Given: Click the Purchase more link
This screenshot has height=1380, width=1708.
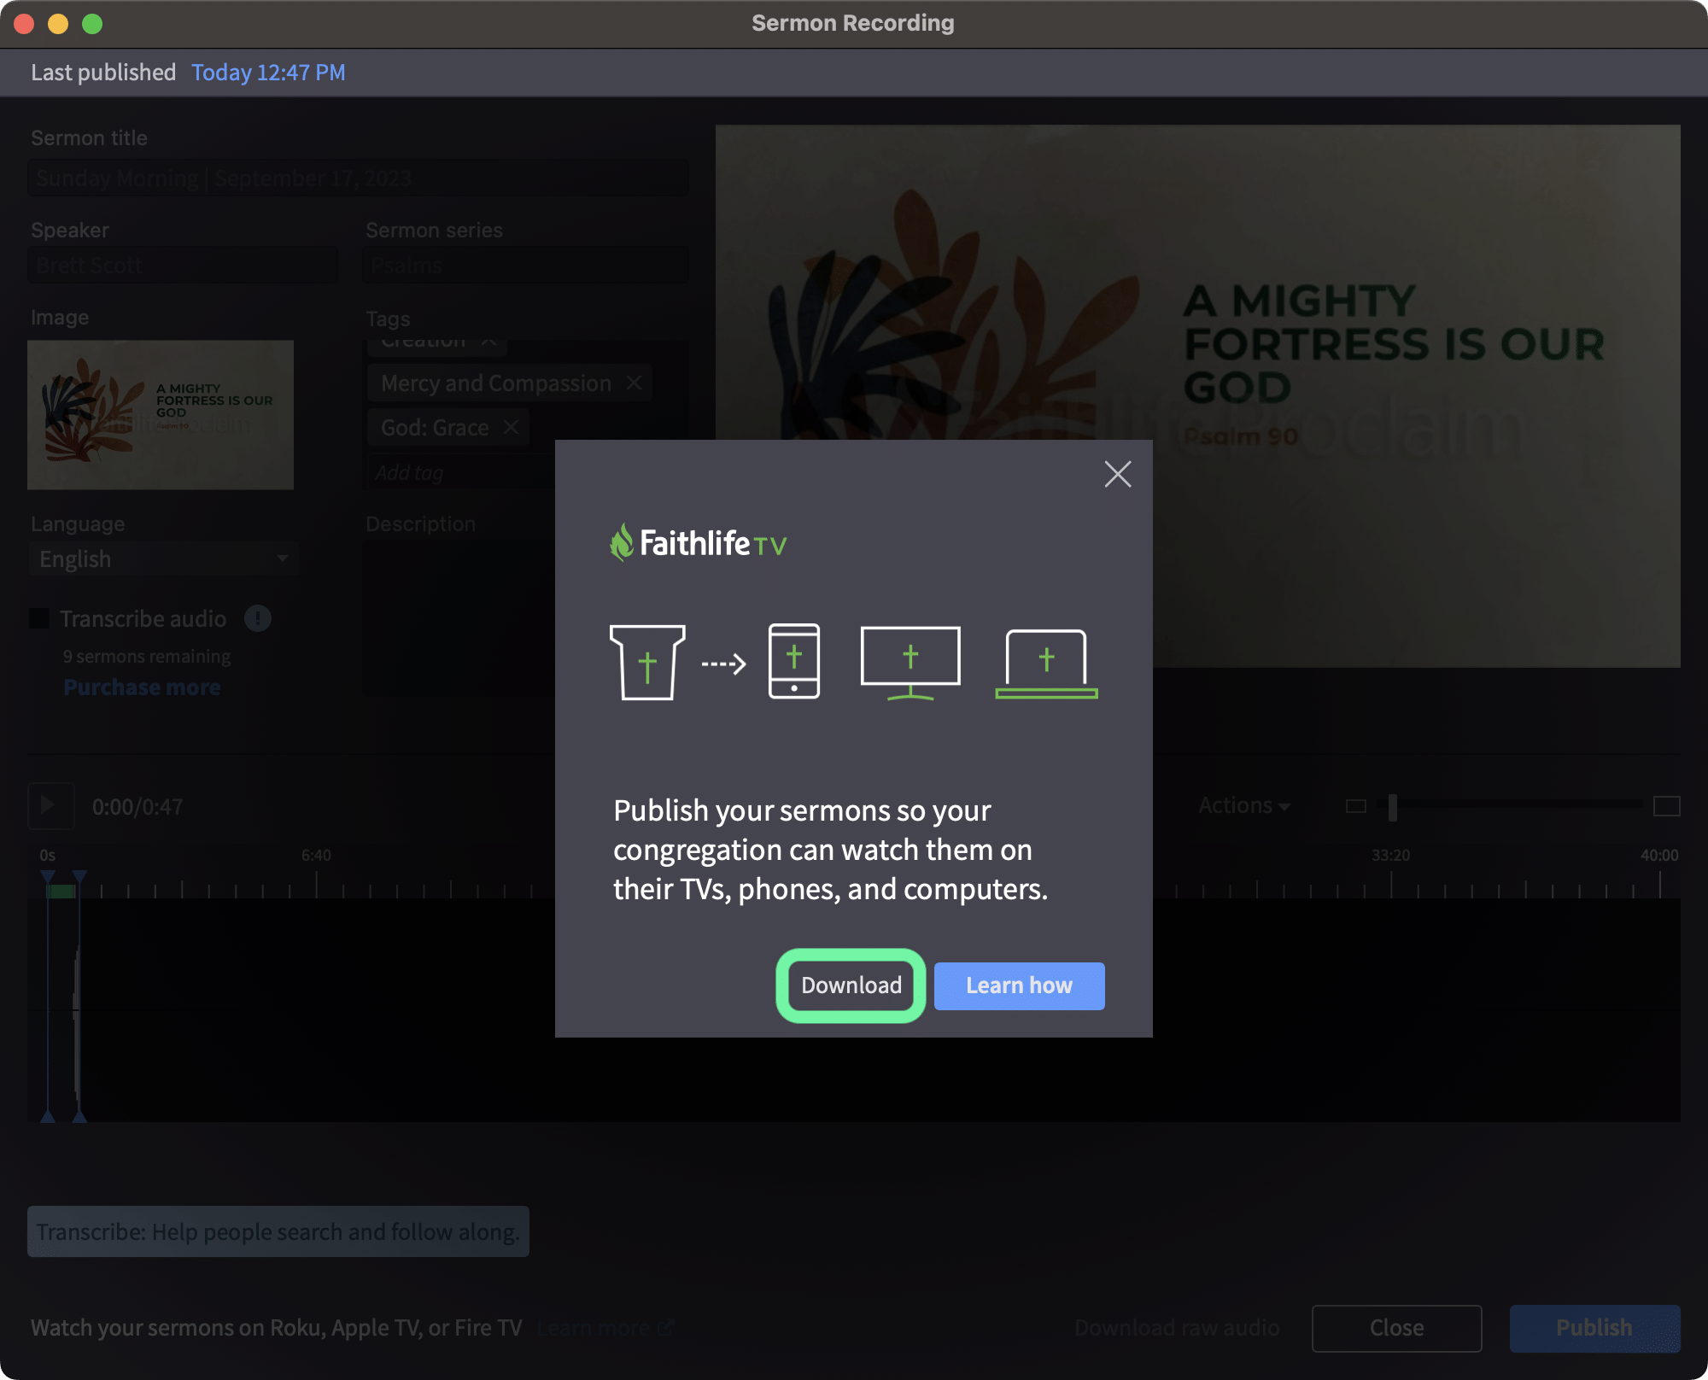Looking at the screenshot, I should coord(142,687).
